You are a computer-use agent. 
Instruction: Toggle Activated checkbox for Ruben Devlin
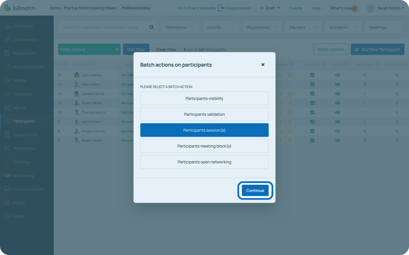pyautogui.click(x=312, y=140)
